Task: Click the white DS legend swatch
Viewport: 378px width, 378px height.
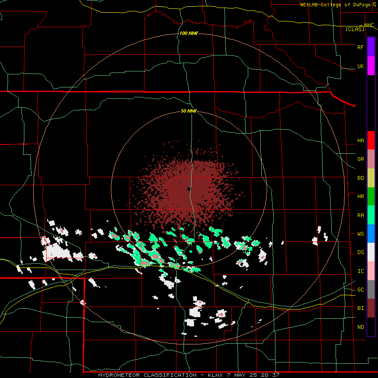Action: [x=371, y=252]
